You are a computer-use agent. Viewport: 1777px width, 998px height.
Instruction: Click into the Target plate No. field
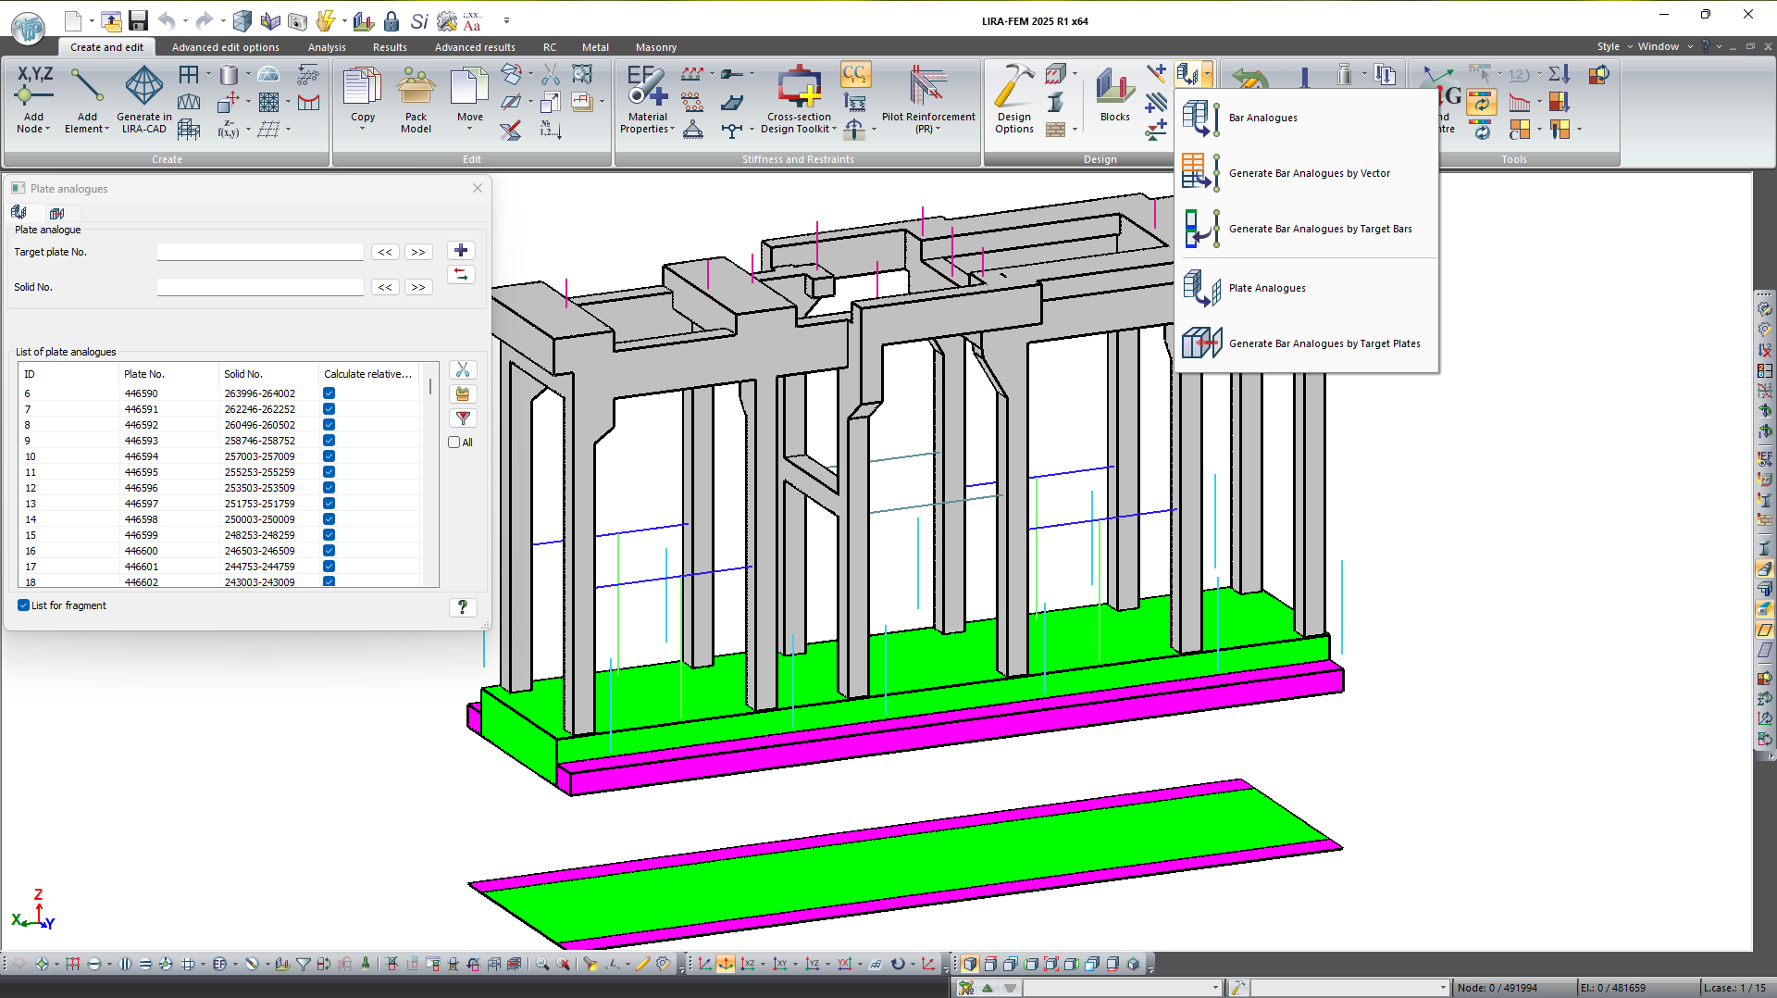tap(260, 252)
